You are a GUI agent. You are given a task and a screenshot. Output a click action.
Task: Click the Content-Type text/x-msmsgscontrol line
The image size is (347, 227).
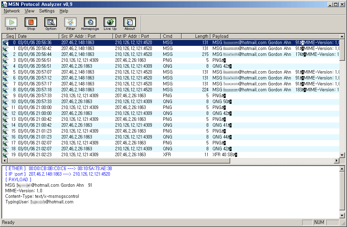(x=42, y=196)
